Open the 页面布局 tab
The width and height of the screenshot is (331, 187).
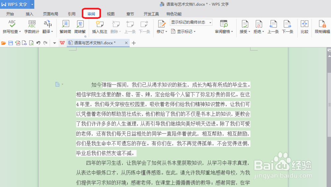tap(50, 14)
